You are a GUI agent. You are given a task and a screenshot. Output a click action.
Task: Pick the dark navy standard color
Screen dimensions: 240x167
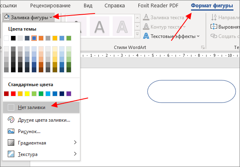coord(62,94)
